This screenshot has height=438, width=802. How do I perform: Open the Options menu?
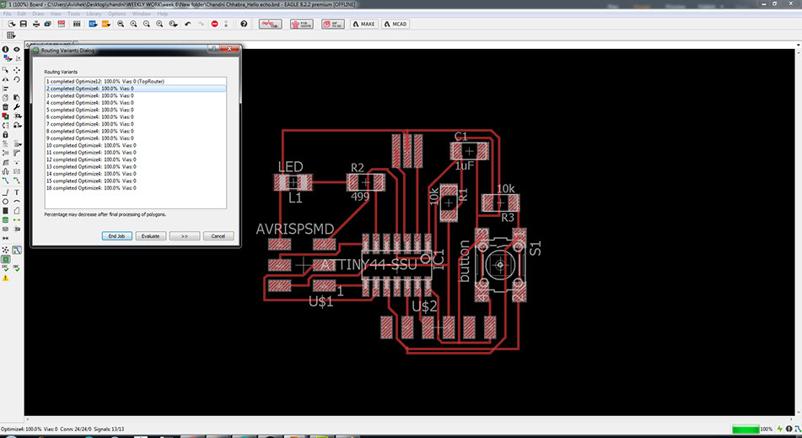point(117,14)
